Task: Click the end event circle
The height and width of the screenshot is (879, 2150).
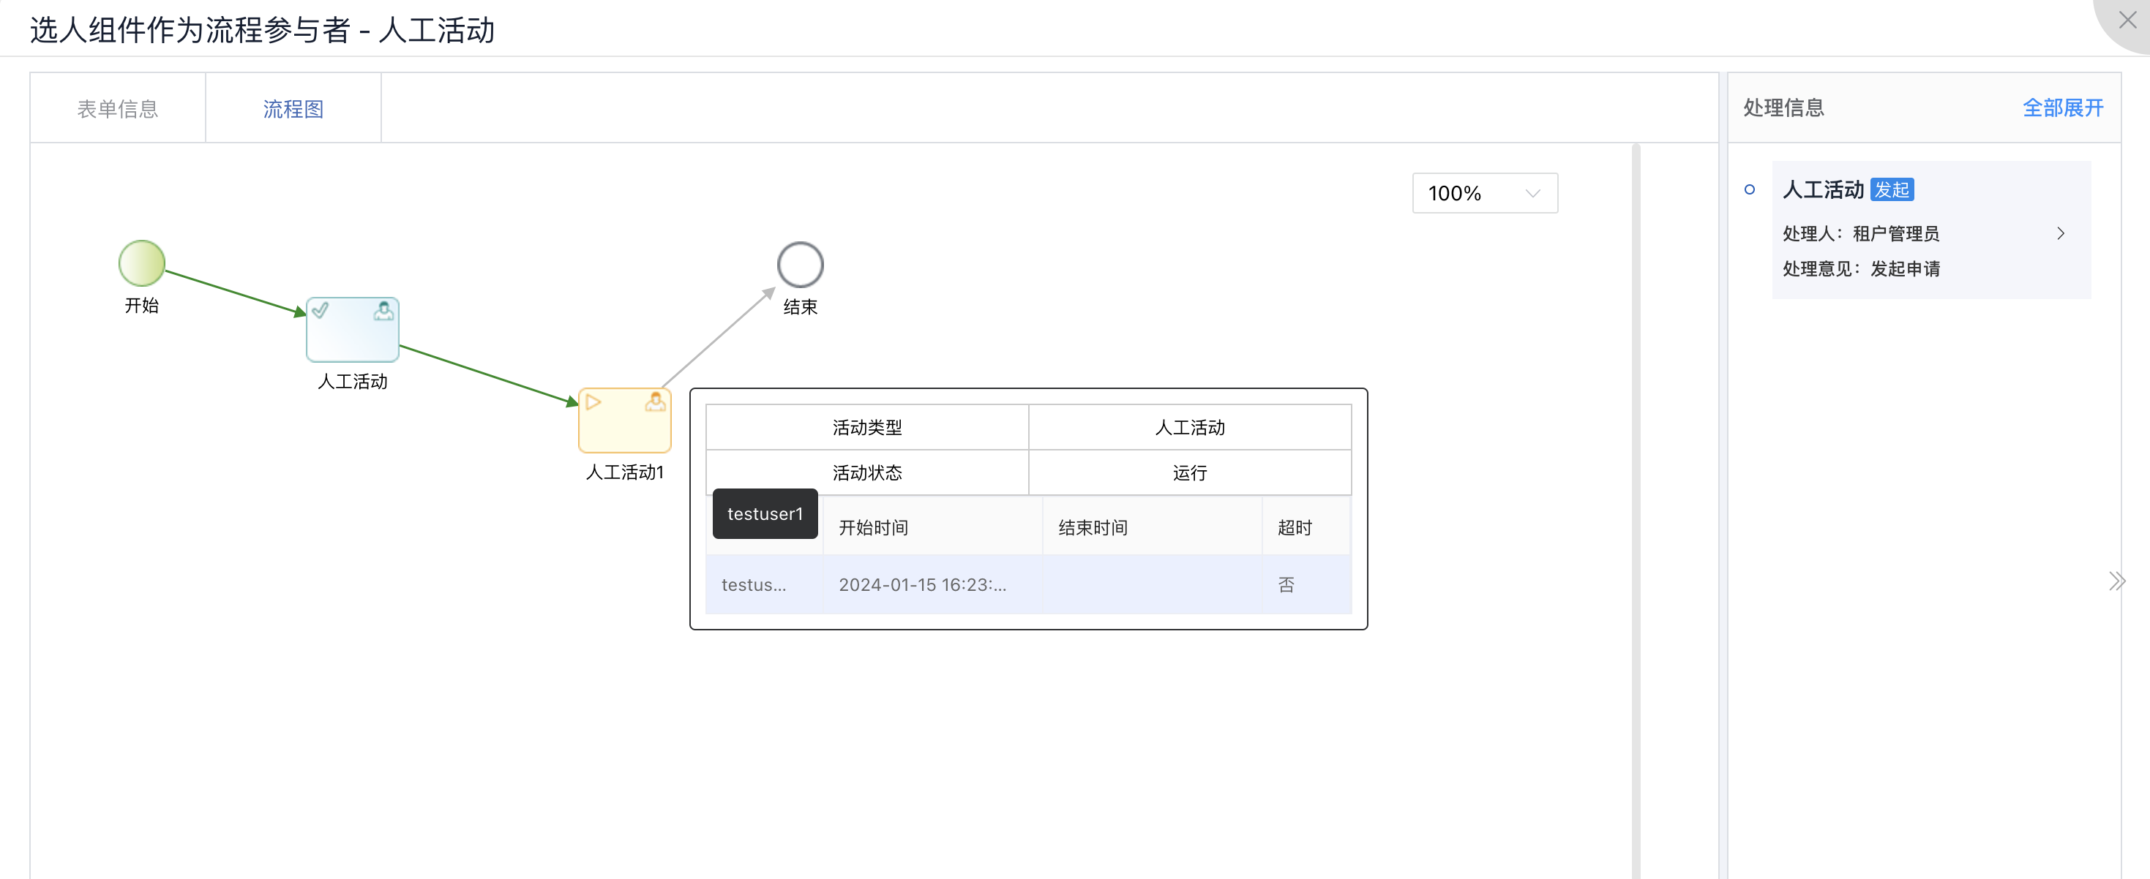Action: click(800, 265)
